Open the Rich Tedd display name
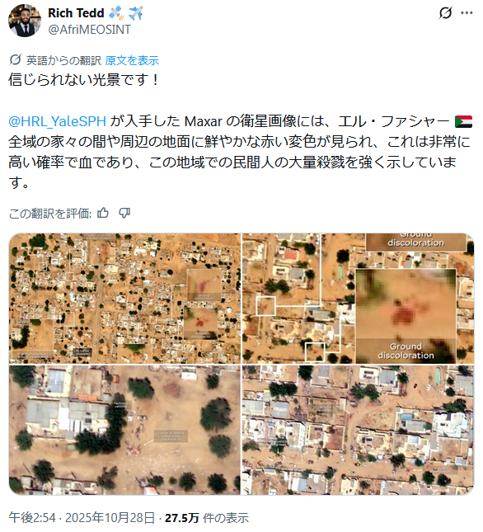The image size is (483, 532). click(76, 13)
